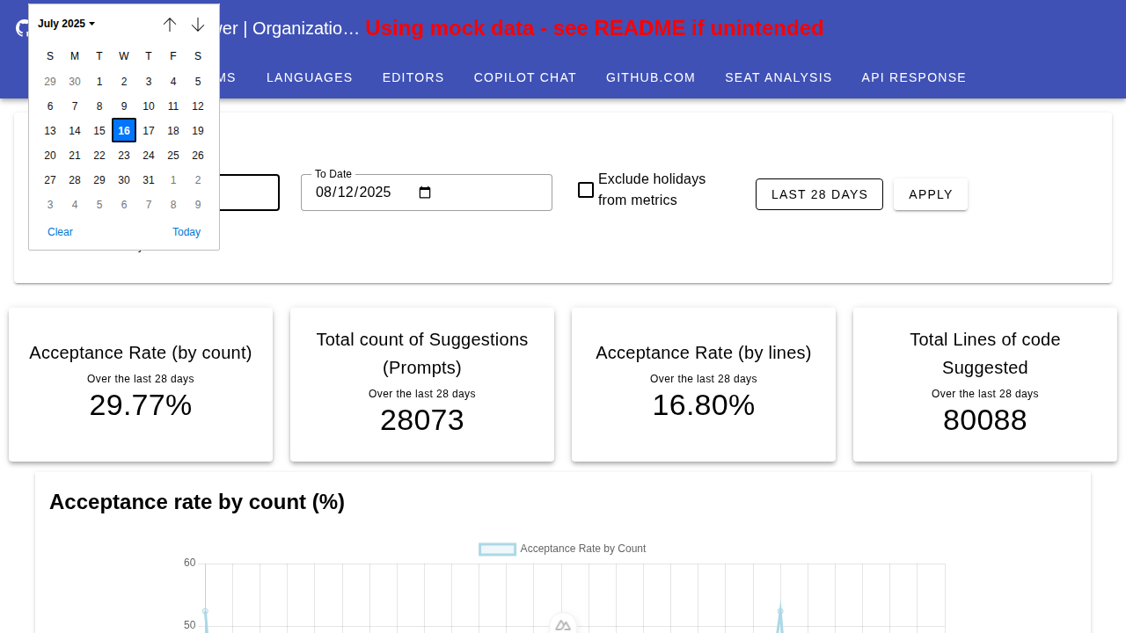The image size is (1126, 633).
Task: Expand the July 2025 month selector
Action: 66,24
